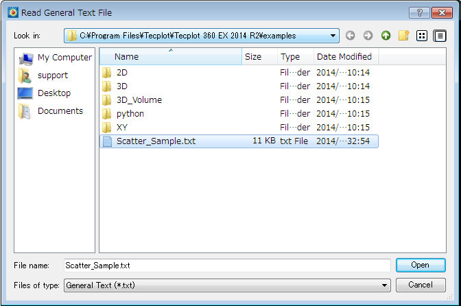Switch to detail view mode

(x=440, y=36)
